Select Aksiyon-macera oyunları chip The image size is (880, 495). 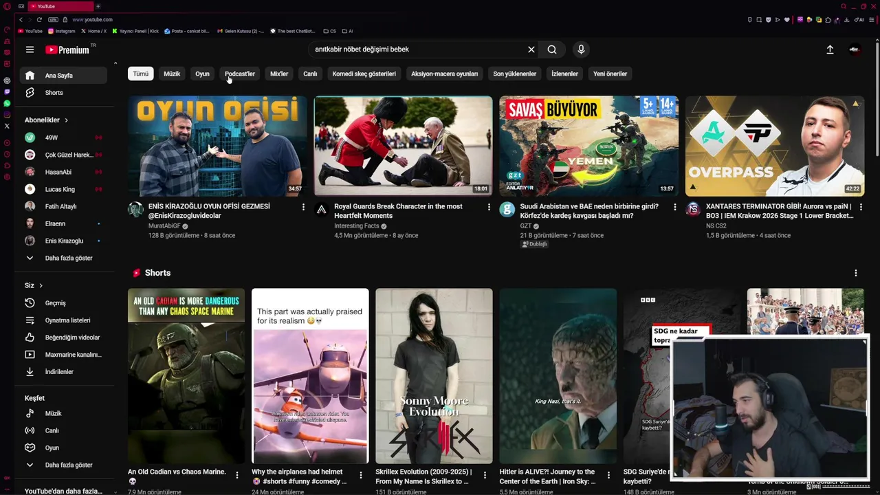(444, 74)
